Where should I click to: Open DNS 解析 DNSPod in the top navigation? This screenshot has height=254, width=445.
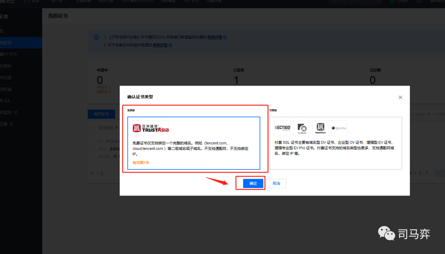[137, 1]
